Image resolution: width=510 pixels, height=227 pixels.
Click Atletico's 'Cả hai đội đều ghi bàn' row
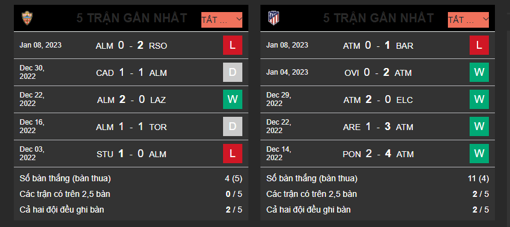point(377,210)
